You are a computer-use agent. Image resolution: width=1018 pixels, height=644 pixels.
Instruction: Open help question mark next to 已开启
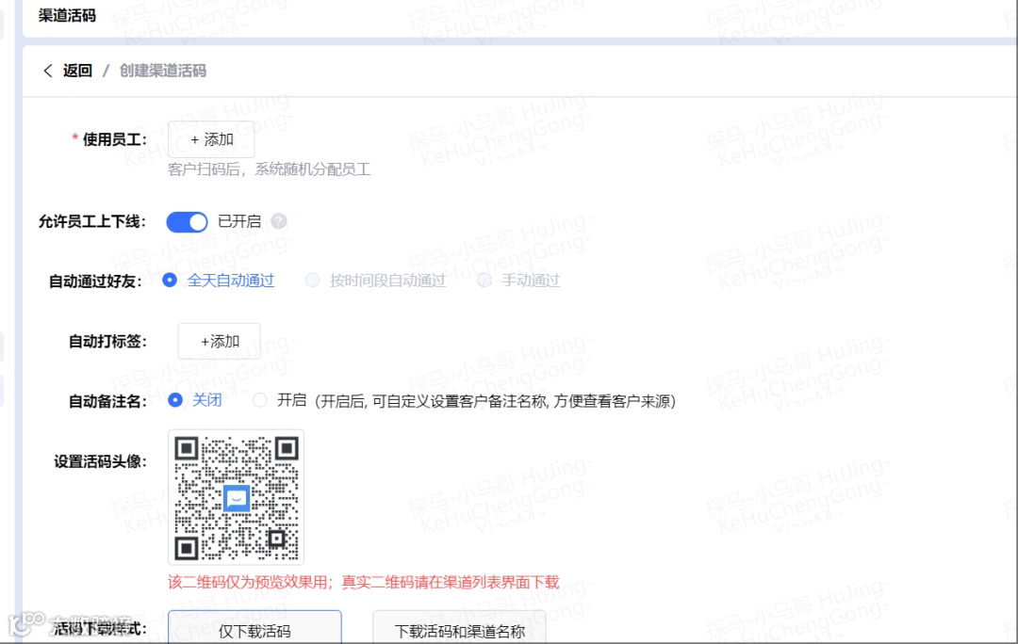pos(278,221)
